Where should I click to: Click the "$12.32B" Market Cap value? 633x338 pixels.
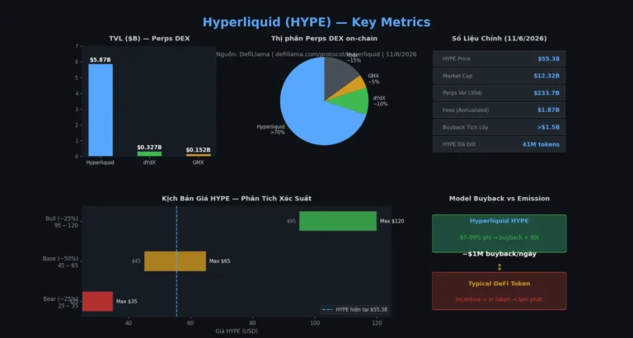[x=546, y=76]
